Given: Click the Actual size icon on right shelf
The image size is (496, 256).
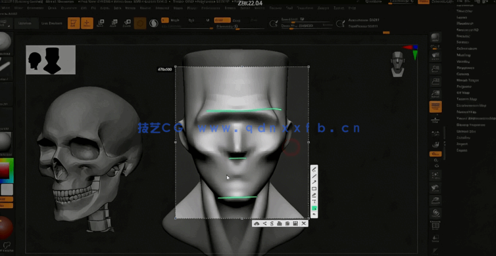Looking at the screenshot, I should (x=435, y=81).
